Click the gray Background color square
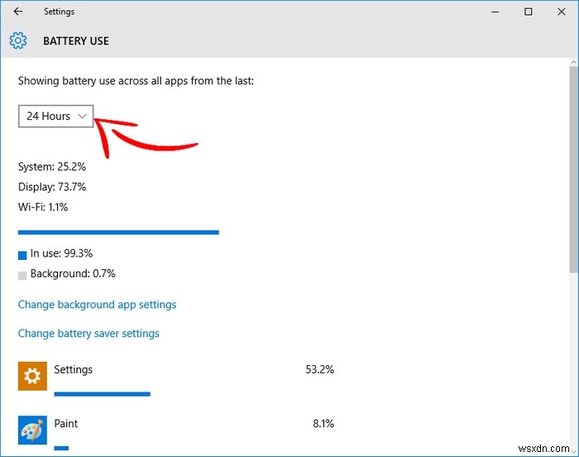The width and height of the screenshot is (579, 457). point(22,276)
